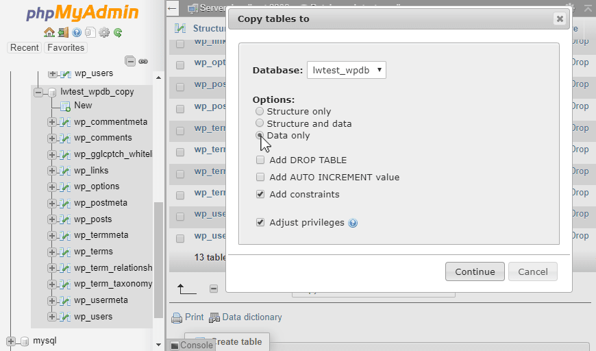Click New under lwtest_wpdb_copy
The height and width of the screenshot is (351, 596).
pyautogui.click(x=83, y=106)
